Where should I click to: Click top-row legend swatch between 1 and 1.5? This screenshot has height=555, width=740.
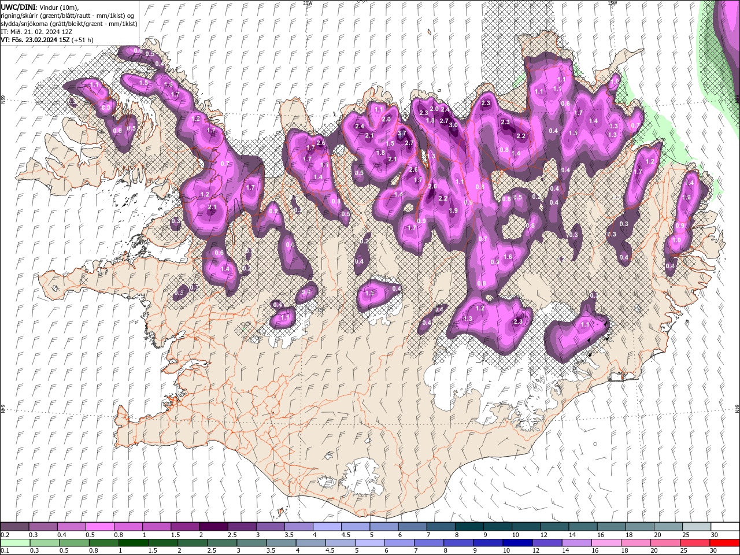coord(156,527)
